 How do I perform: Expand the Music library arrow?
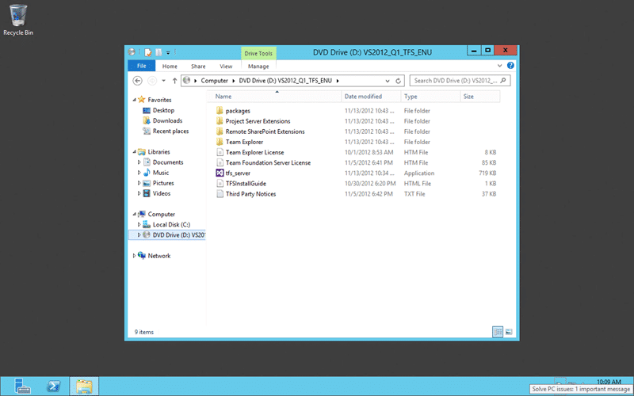tap(139, 173)
